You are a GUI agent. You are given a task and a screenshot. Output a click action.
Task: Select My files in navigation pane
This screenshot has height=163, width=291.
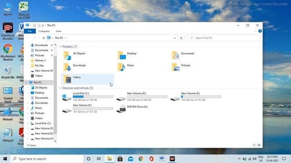click(40, 66)
